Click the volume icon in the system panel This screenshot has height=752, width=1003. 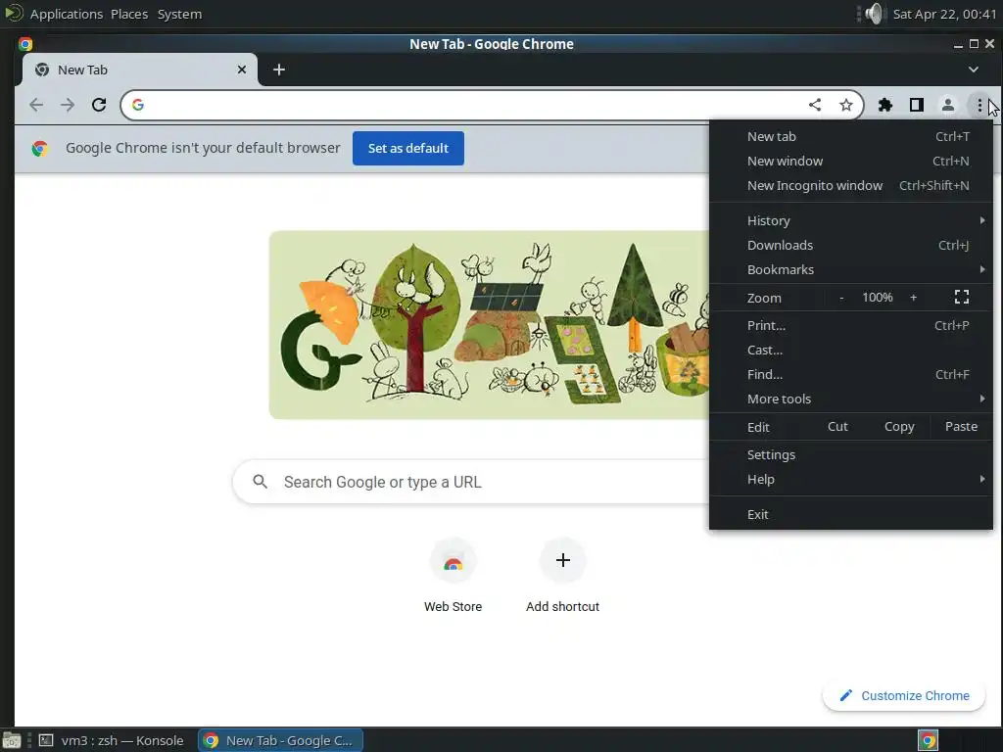[873, 14]
